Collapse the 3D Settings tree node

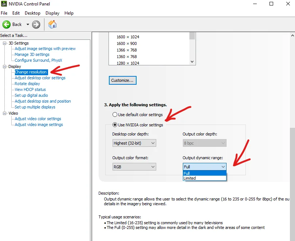pos(4,43)
